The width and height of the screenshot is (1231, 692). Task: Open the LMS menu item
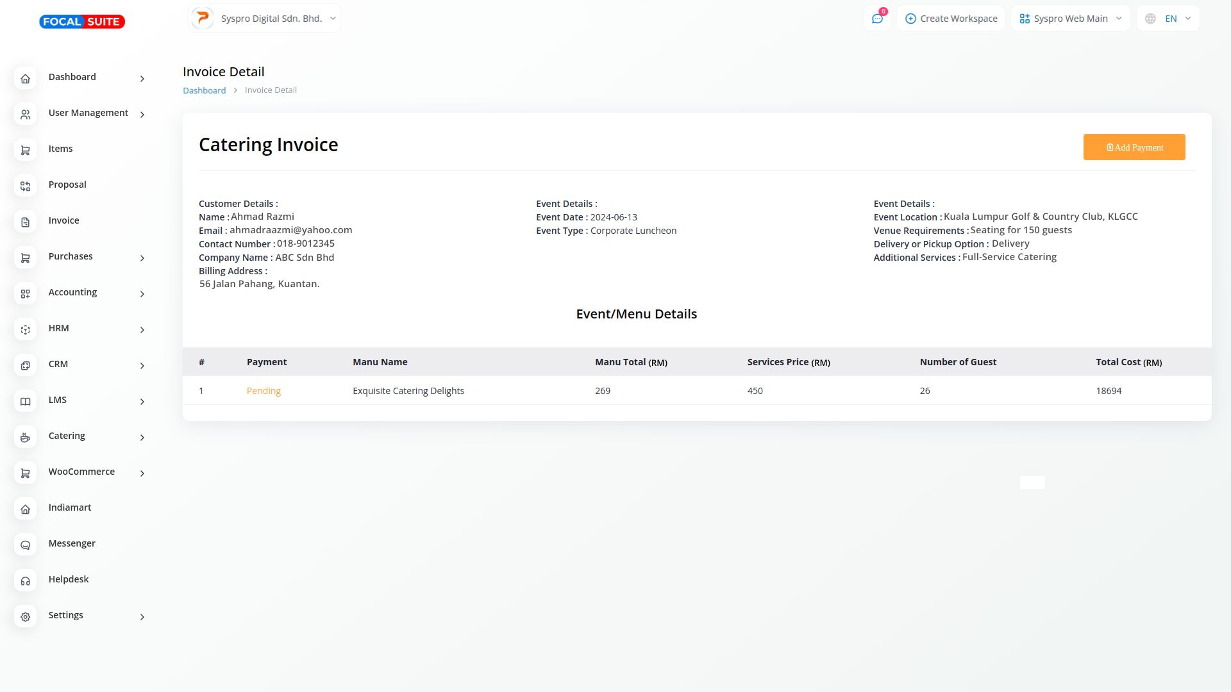point(58,400)
